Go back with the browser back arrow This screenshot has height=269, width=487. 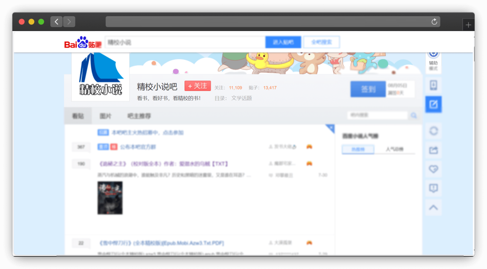(57, 22)
